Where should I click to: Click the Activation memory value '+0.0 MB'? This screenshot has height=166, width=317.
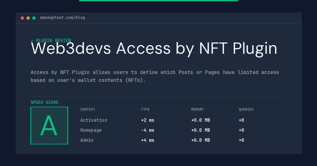[x=201, y=120]
